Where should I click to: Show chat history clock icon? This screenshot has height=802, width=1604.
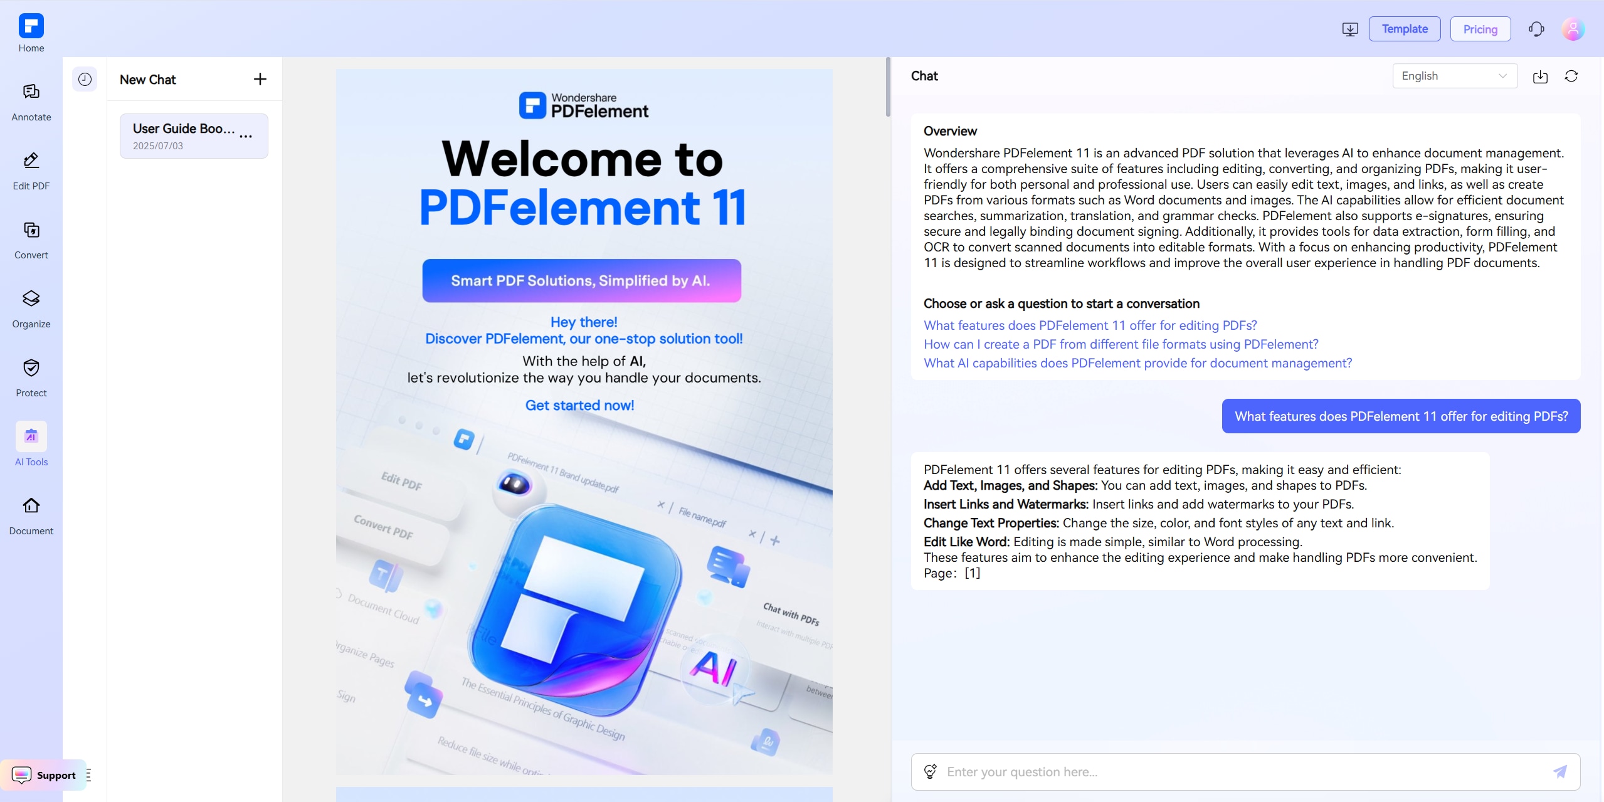[85, 79]
